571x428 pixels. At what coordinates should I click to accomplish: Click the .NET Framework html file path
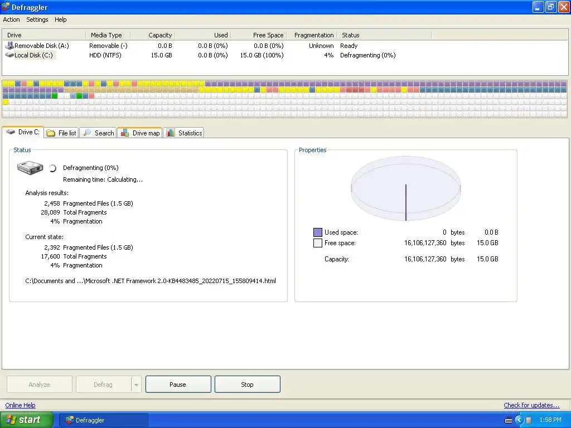151,281
